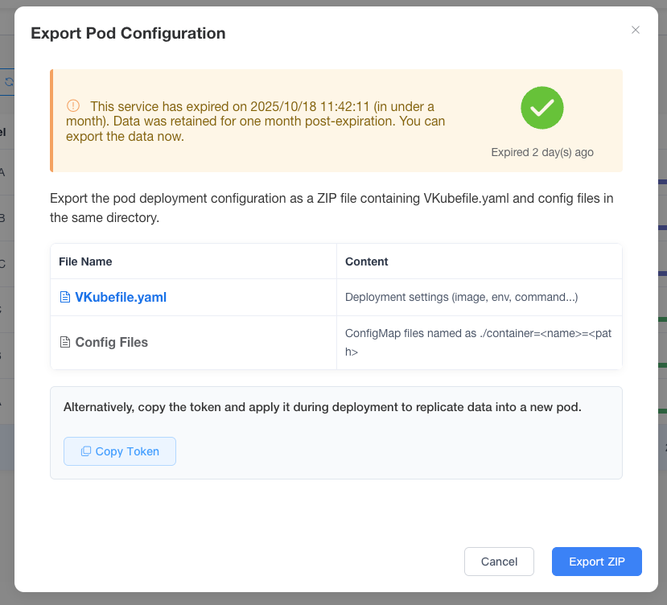Click the orange warning icon in alert
Image resolution: width=667 pixels, height=605 pixels.
click(73, 106)
